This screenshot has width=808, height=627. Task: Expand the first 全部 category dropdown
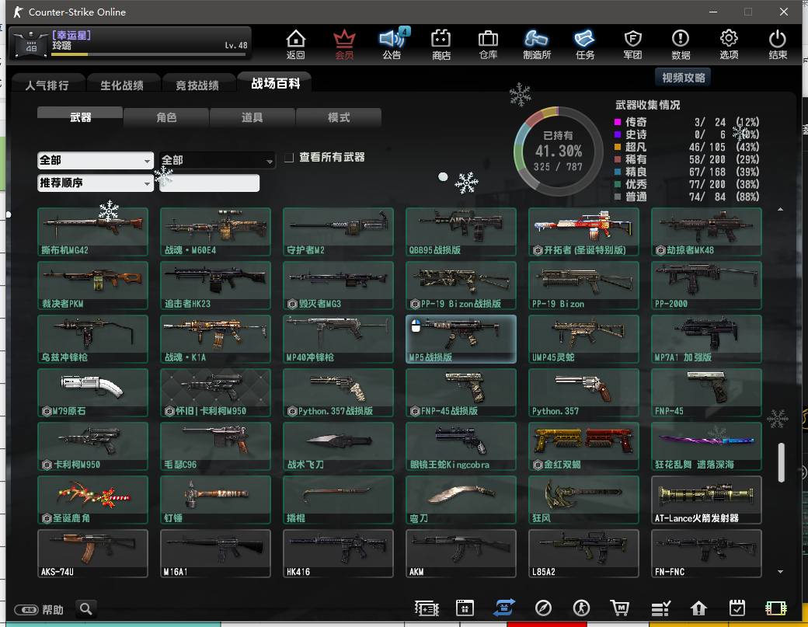click(96, 160)
